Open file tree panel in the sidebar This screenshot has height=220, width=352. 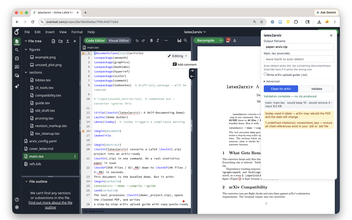point(17,42)
